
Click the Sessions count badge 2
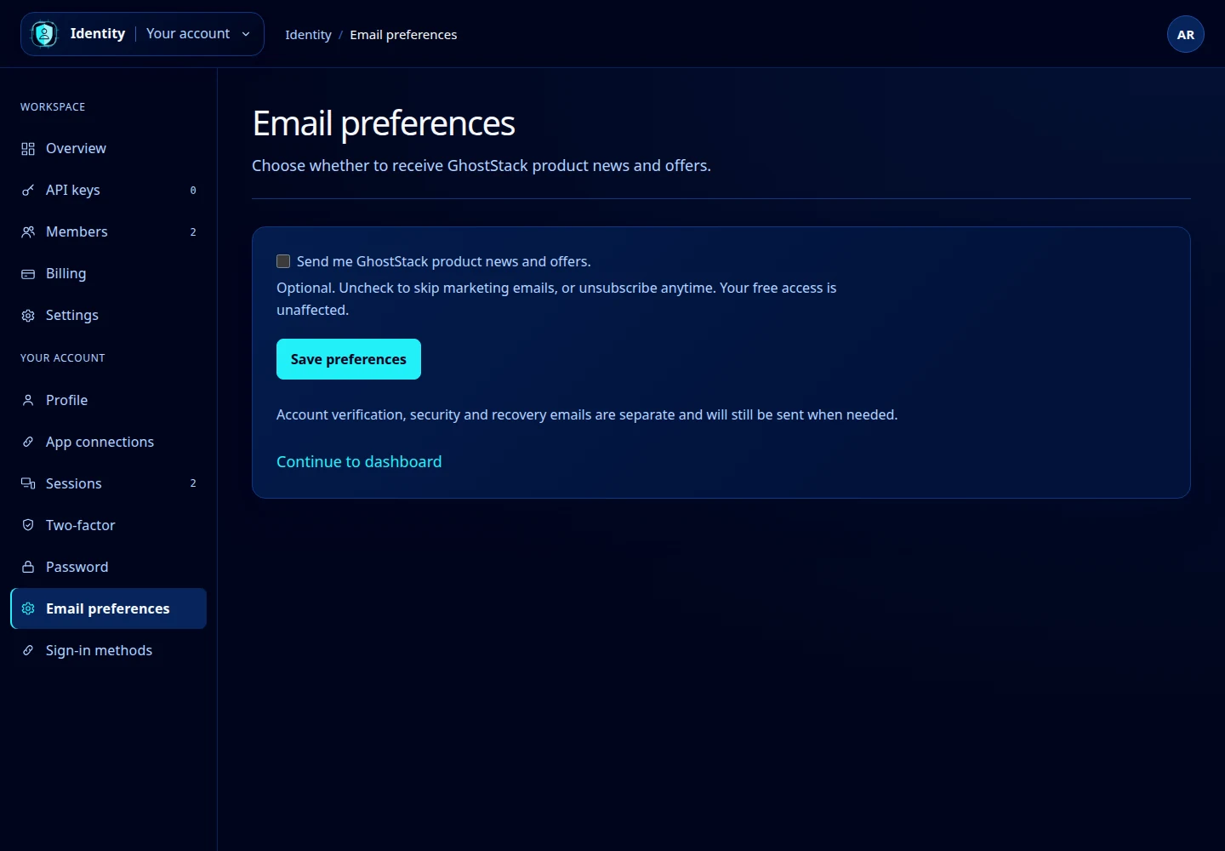193,483
